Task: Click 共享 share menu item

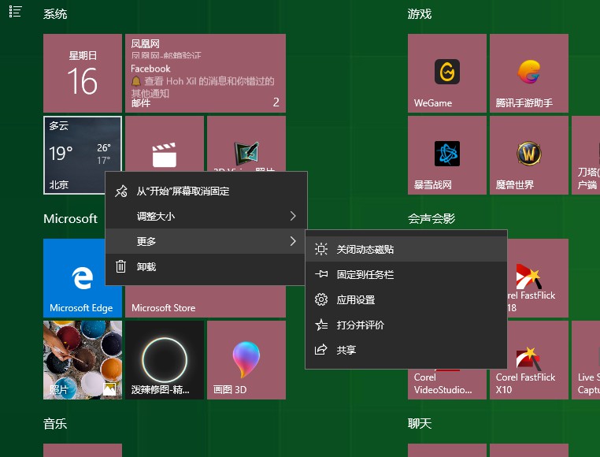Action: point(406,350)
